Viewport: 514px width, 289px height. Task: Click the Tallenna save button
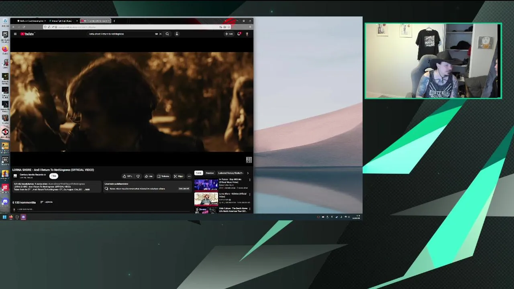pyautogui.click(x=163, y=176)
